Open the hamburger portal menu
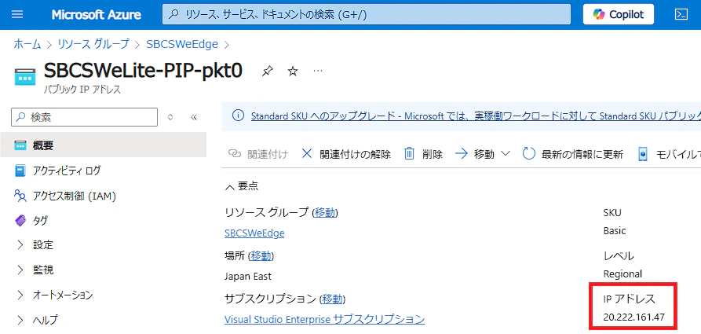701x334 pixels. click(17, 14)
